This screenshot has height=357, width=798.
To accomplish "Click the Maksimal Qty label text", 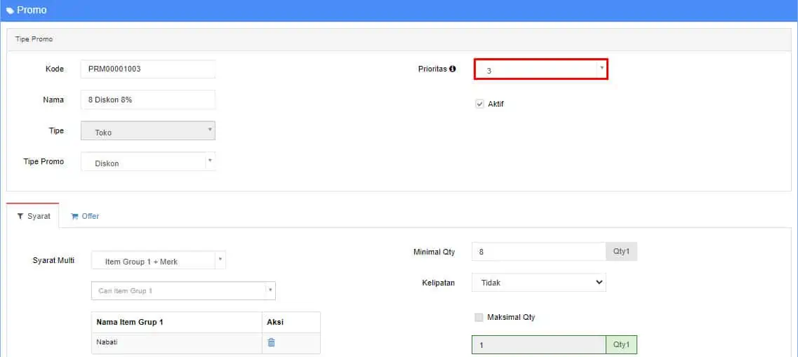I will 511,317.
